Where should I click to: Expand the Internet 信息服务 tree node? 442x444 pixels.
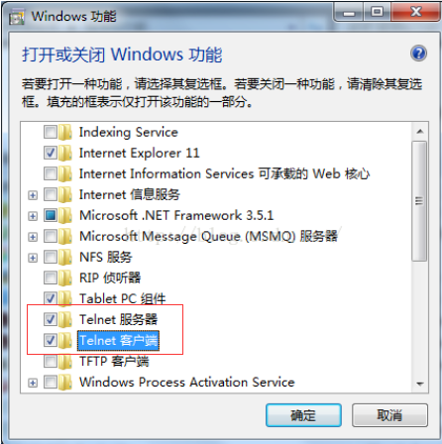point(33,195)
